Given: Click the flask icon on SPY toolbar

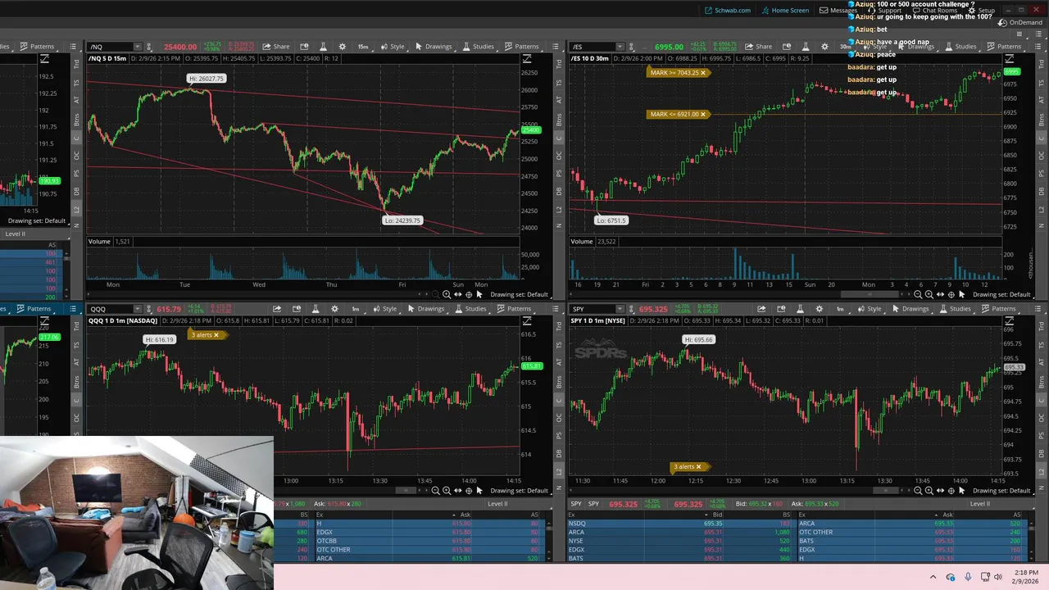Looking at the screenshot, I should coord(800,309).
